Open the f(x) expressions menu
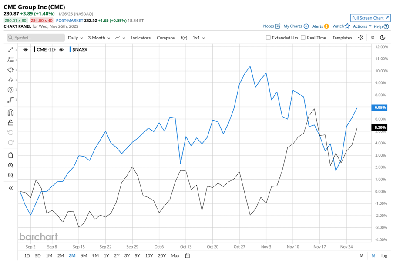 [x=184, y=38]
